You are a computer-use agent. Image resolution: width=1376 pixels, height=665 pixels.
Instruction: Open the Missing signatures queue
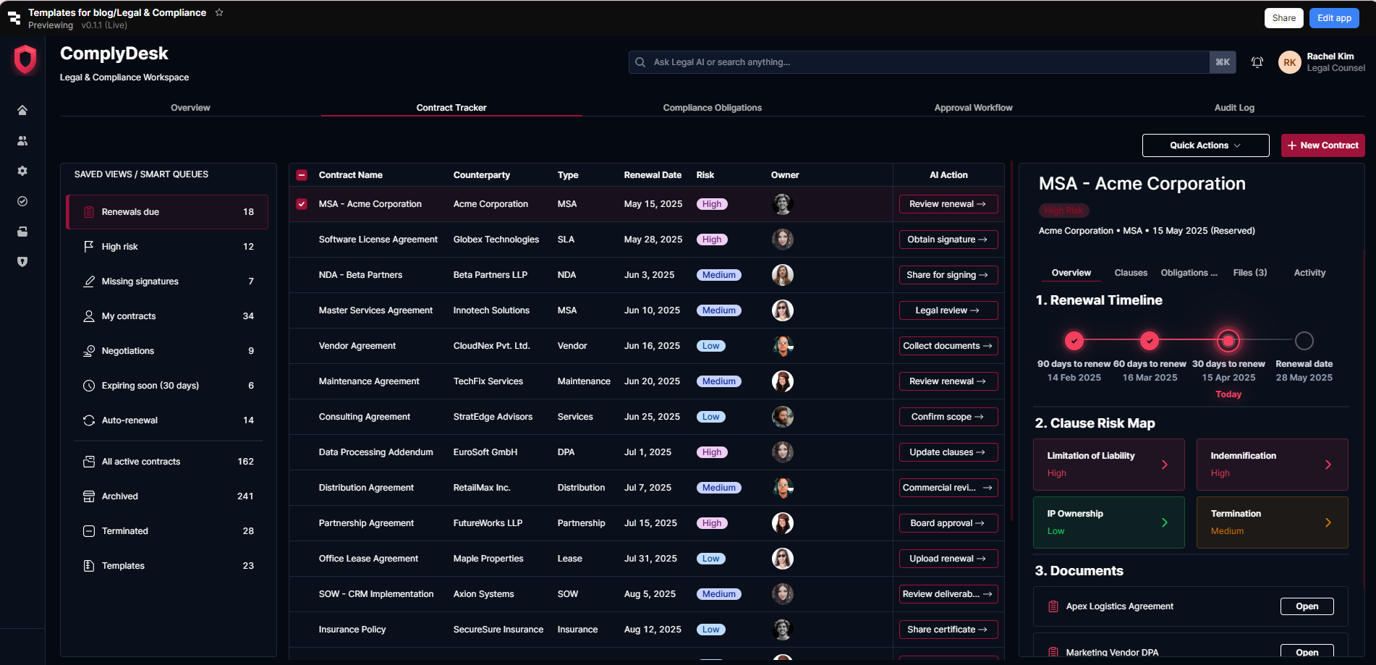167,281
